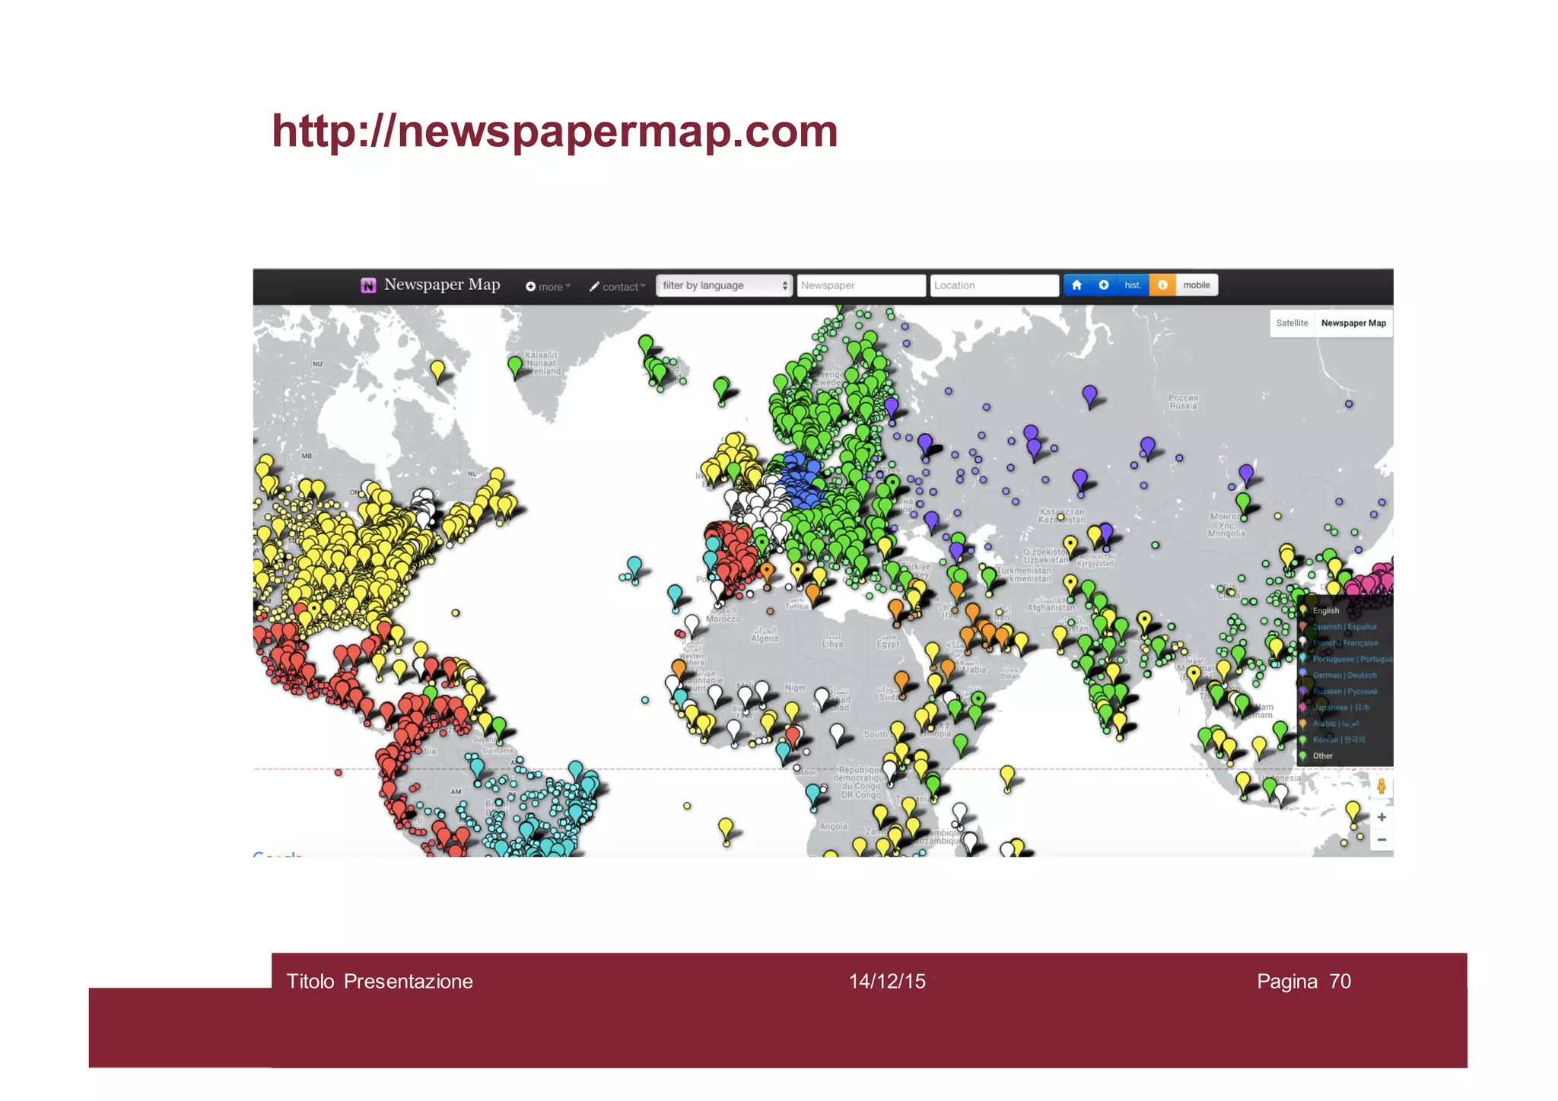The height and width of the screenshot is (1101, 1558).
Task: Click the slide title newspapermap.com link
Action: [555, 132]
